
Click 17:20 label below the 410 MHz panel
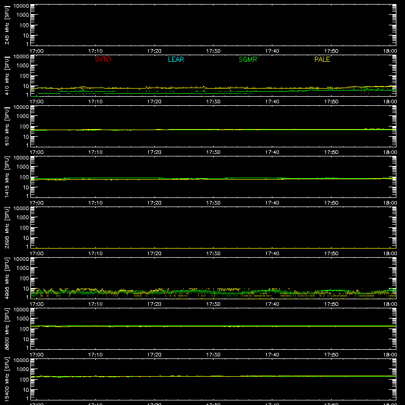[x=154, y=102]
